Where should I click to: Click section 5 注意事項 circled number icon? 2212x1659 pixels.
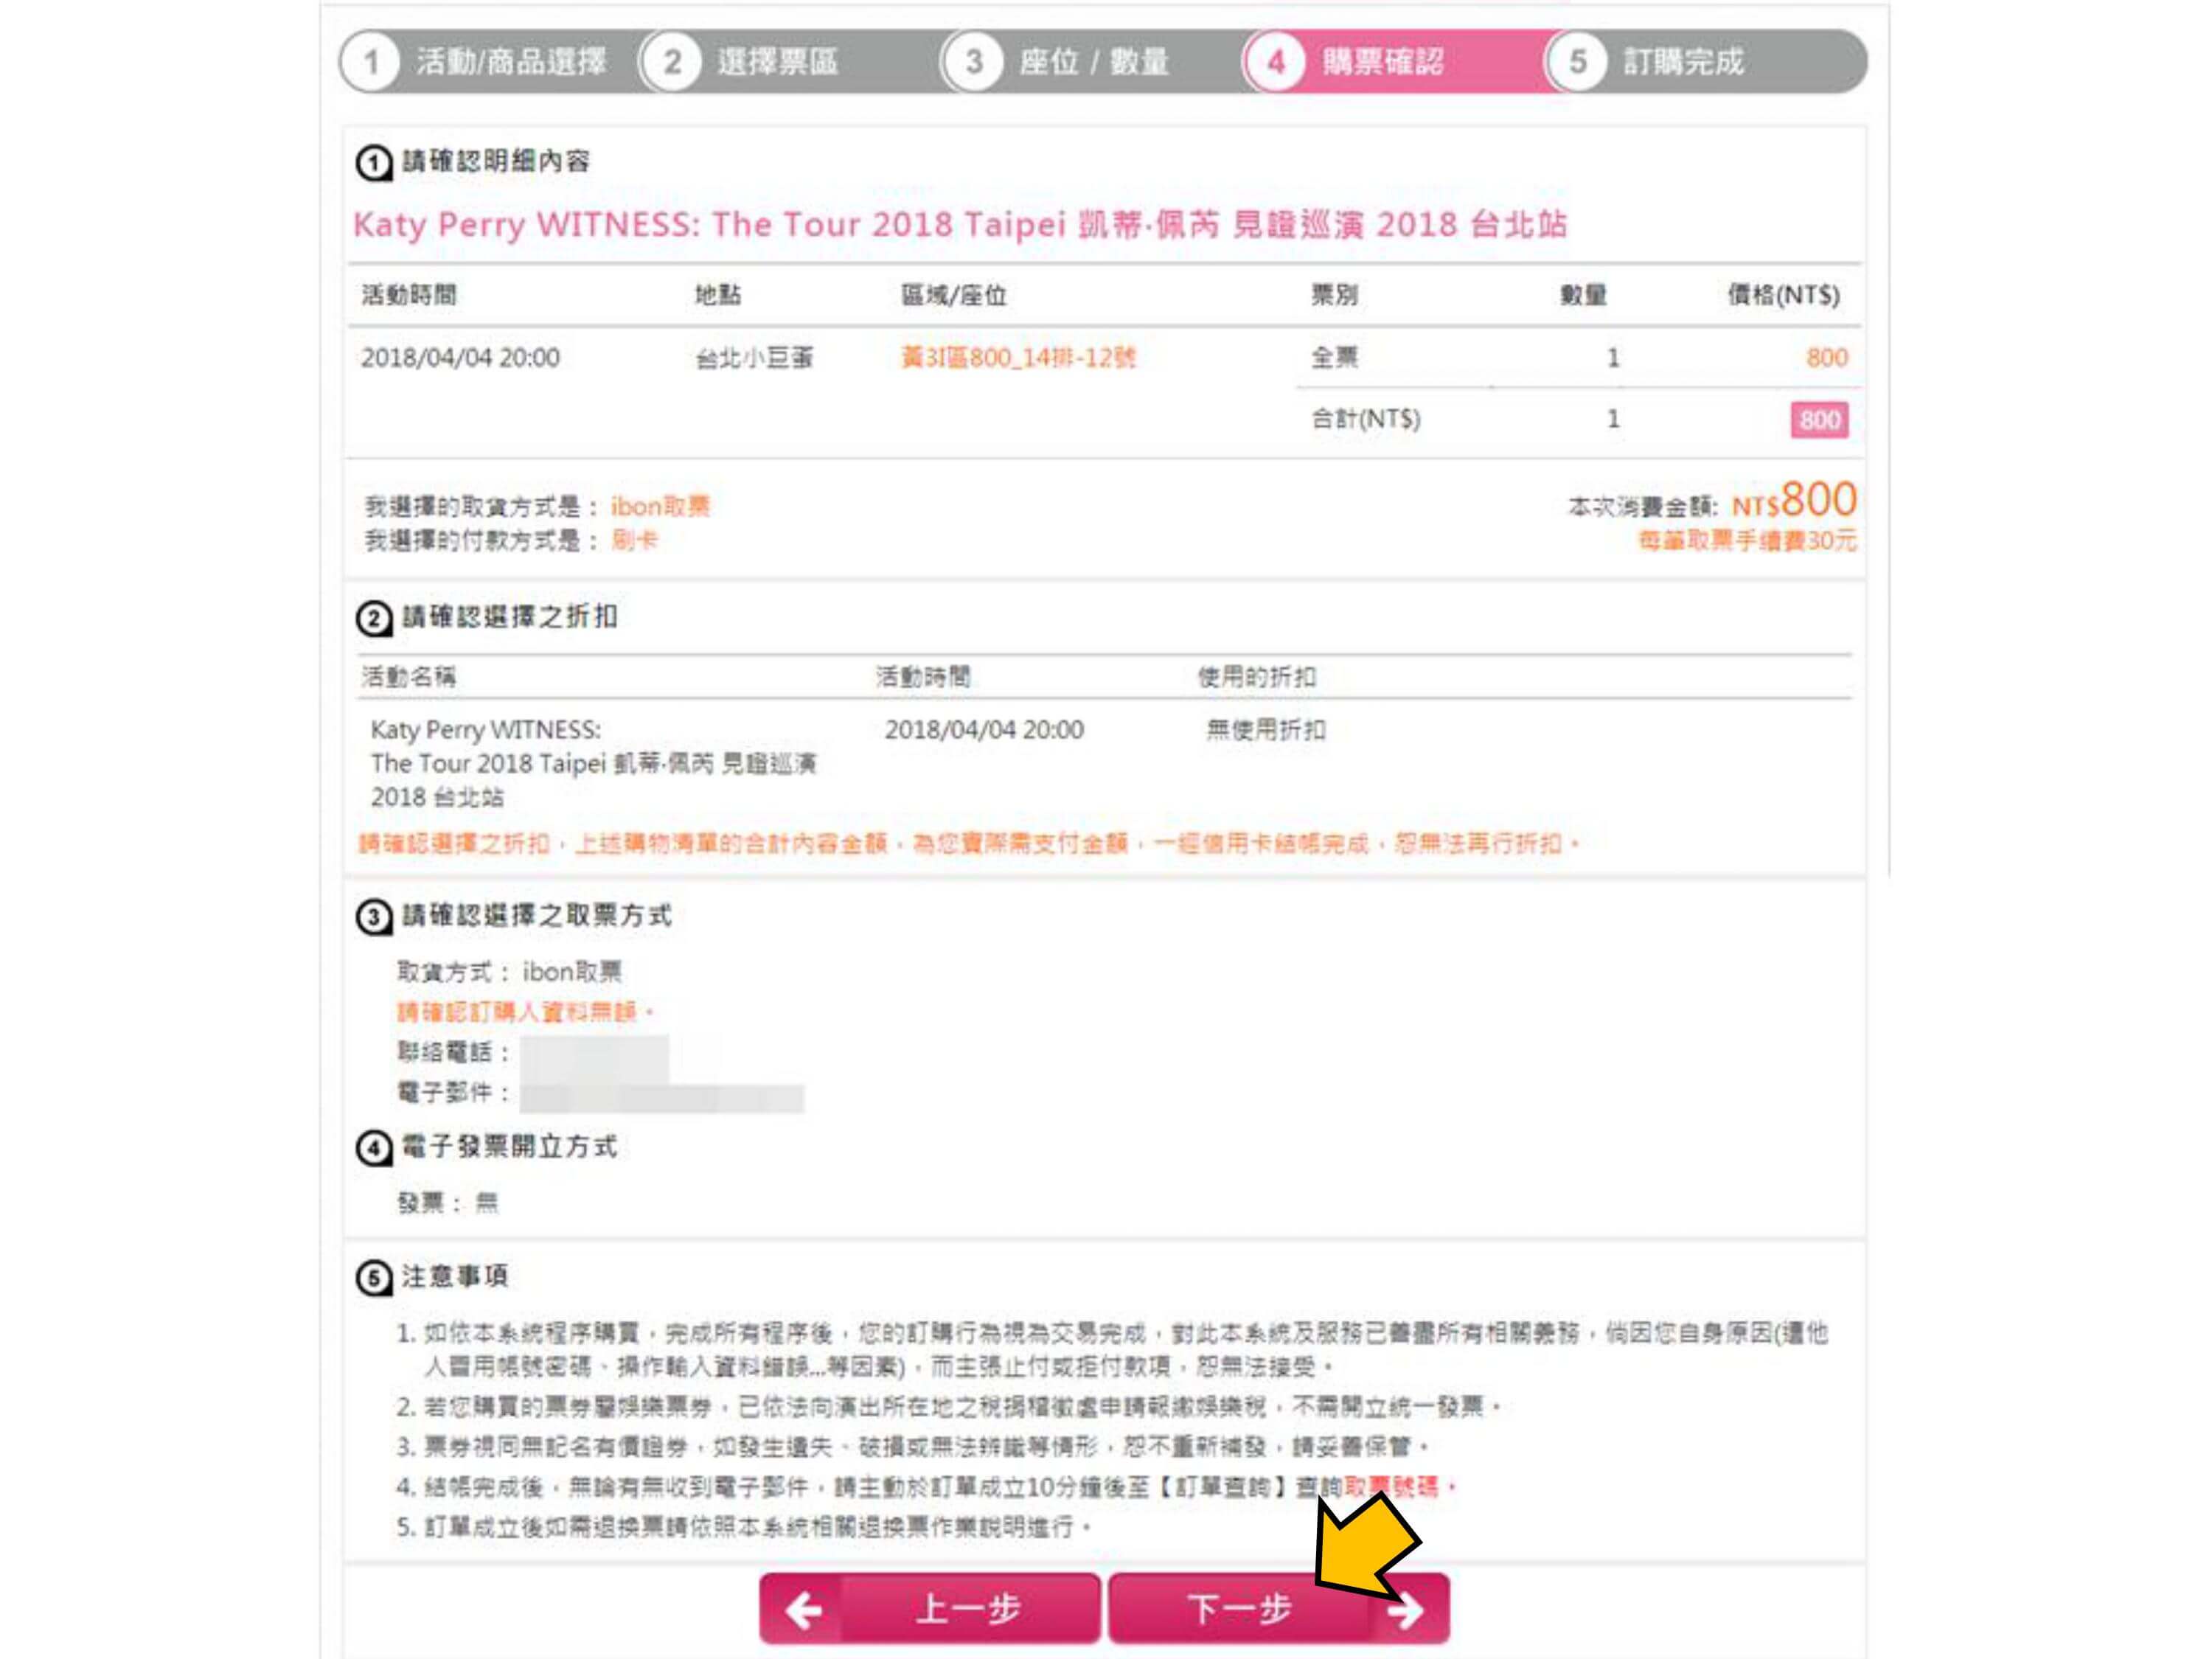click(x=374, y=1278)
